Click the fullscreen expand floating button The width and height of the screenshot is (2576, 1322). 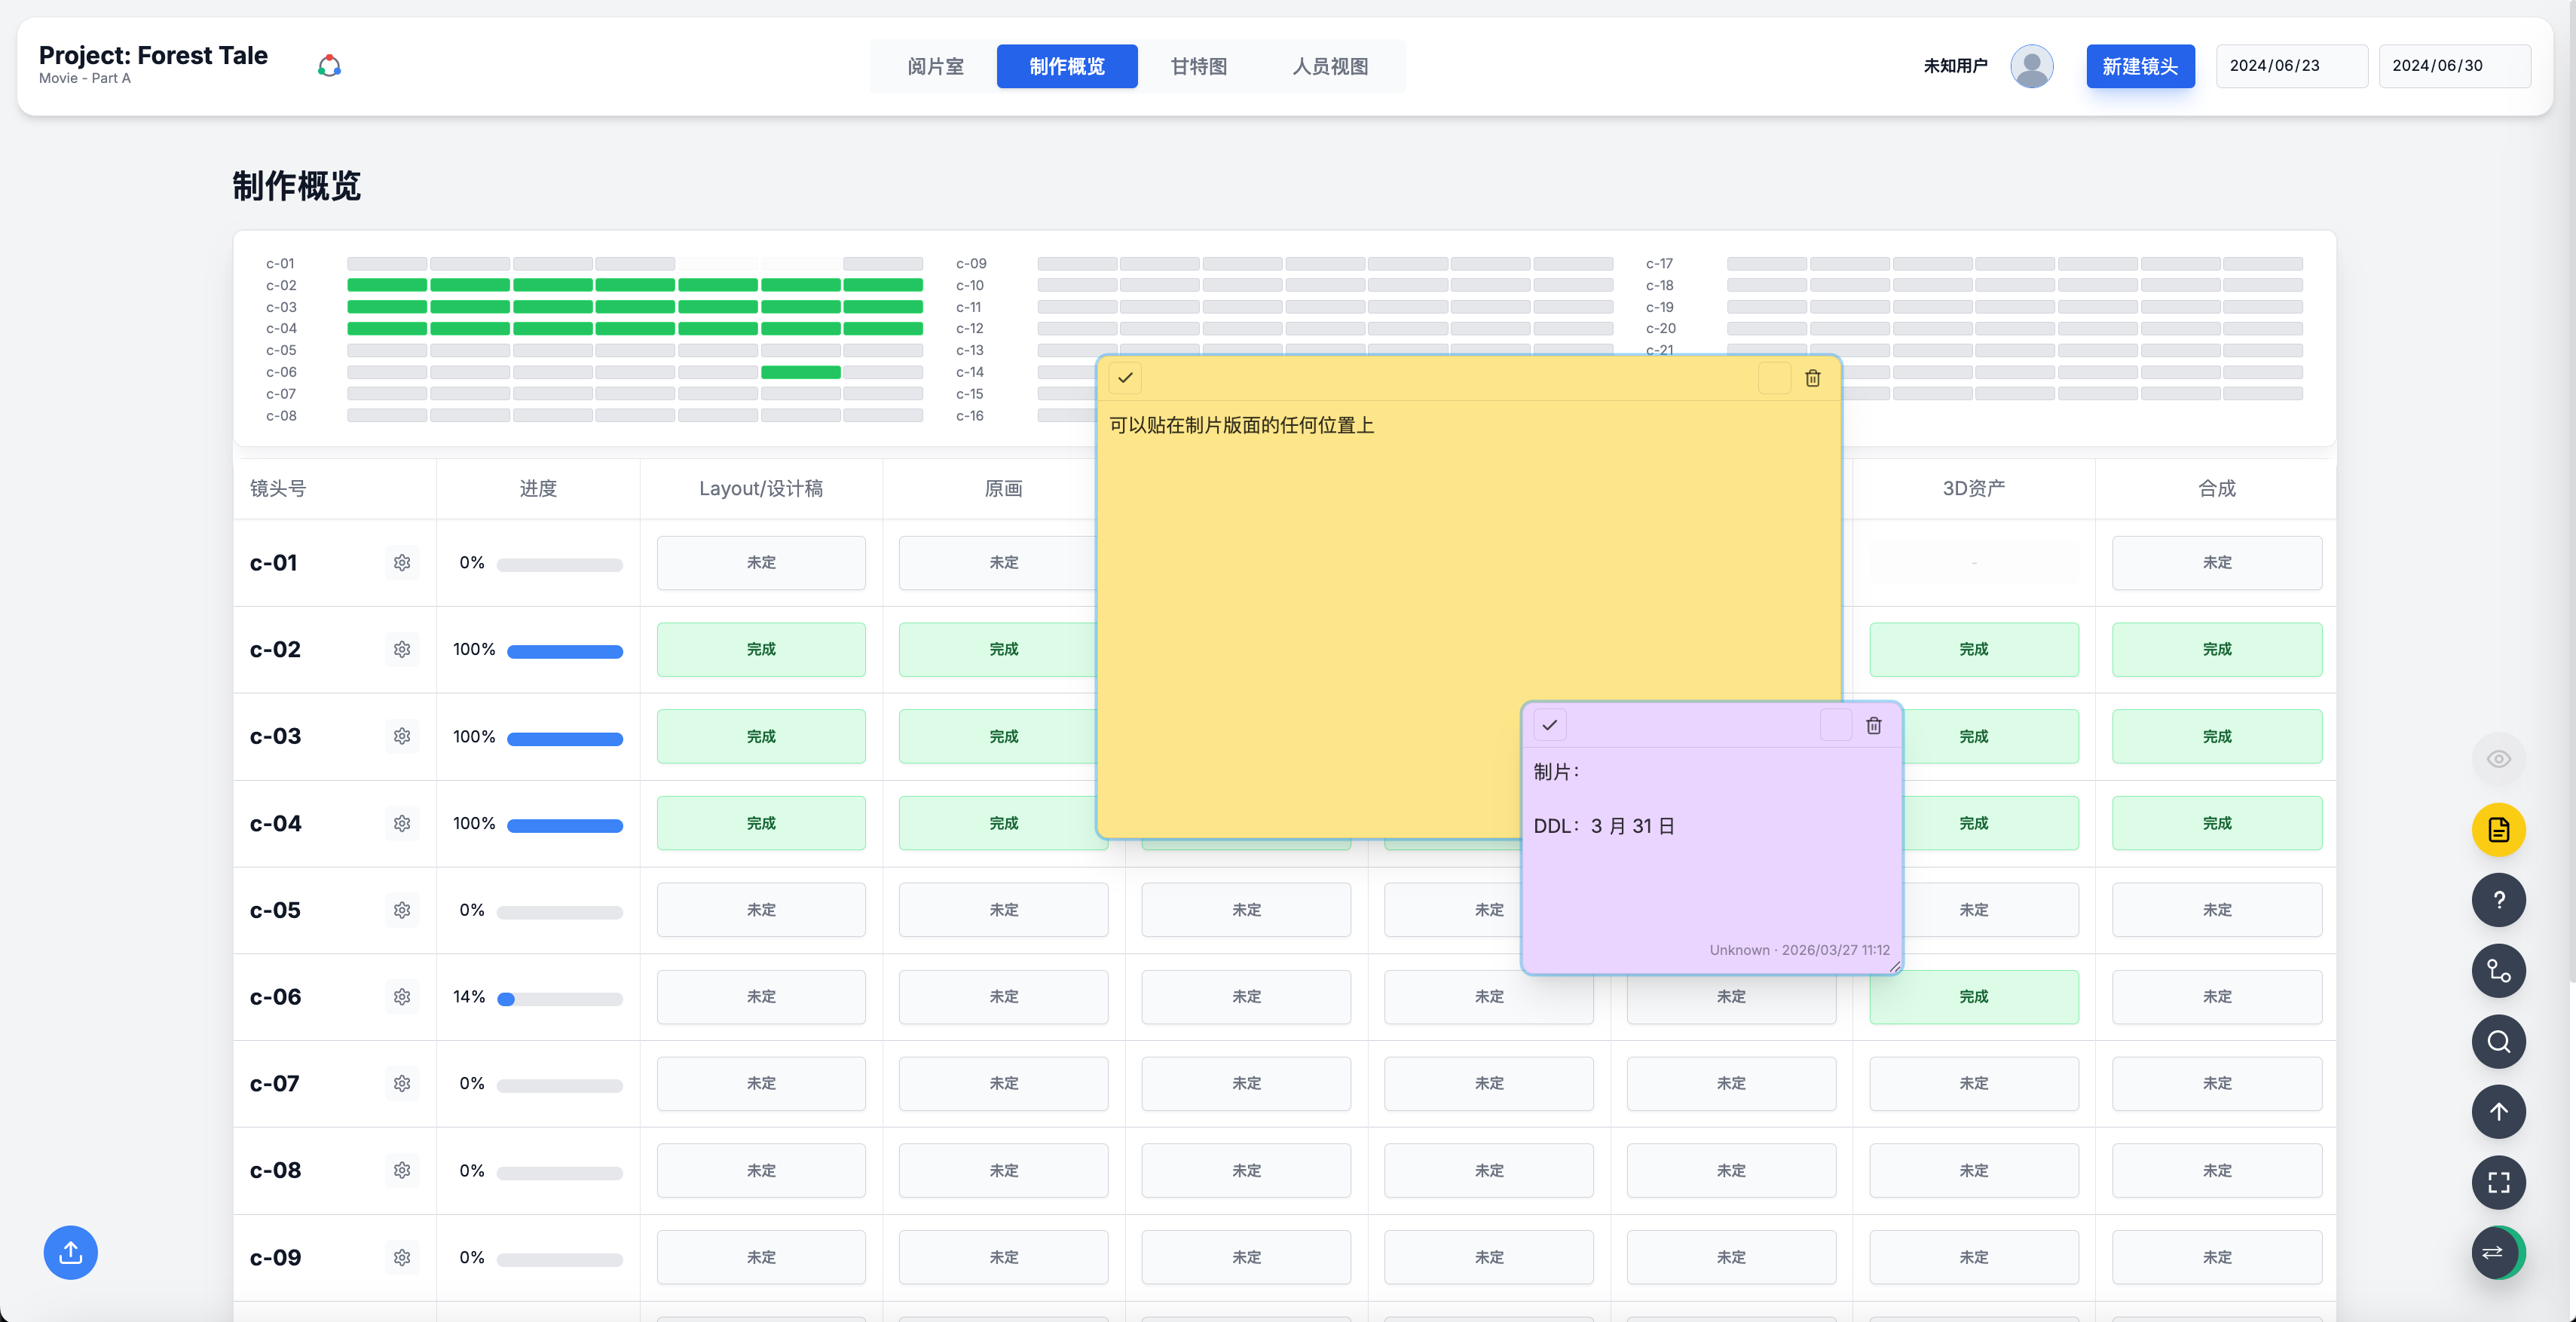(2498, 1182)
